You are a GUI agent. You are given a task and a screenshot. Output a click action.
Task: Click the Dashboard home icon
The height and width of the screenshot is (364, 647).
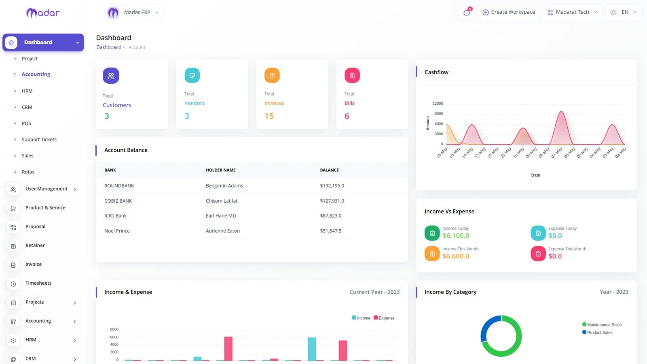click(11, 42)
